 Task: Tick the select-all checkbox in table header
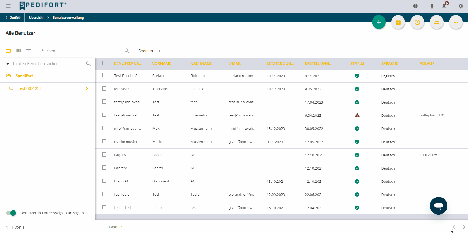(x=104, y=63)
